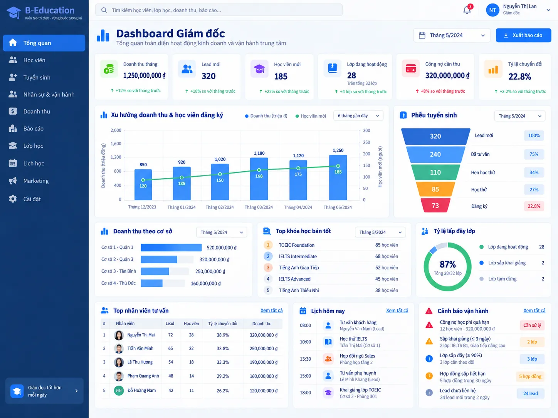Click the Xuất báo cáo button
This screenshot has width=558, height=418.
click(523, 35)
